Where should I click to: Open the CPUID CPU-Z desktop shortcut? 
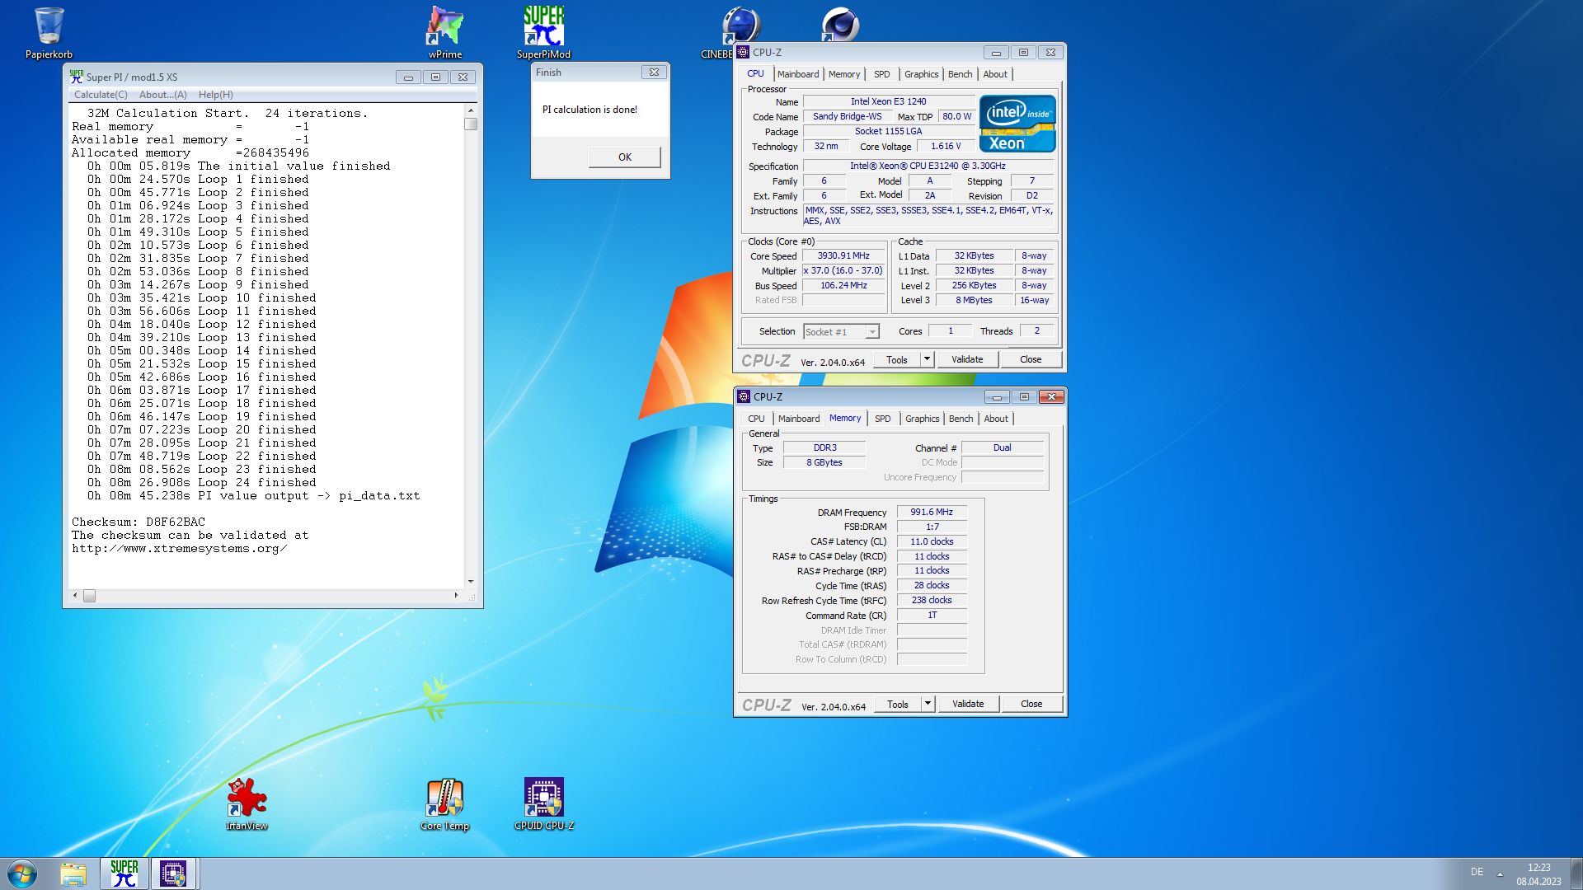[x=544, y=803]
